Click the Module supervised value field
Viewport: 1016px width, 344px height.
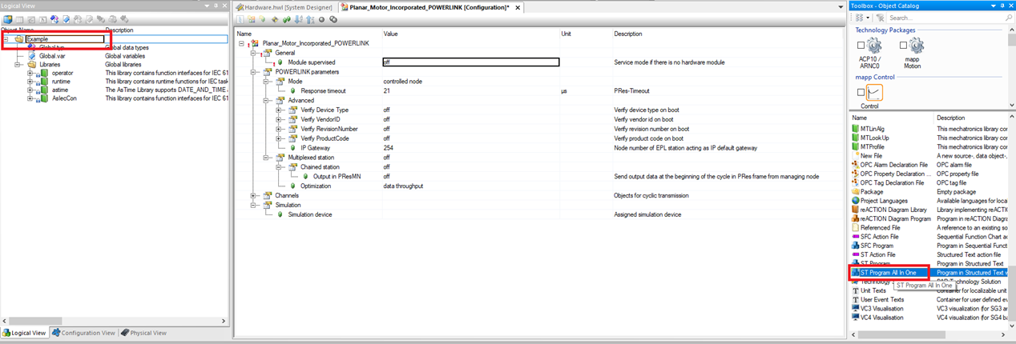point(470,62)
